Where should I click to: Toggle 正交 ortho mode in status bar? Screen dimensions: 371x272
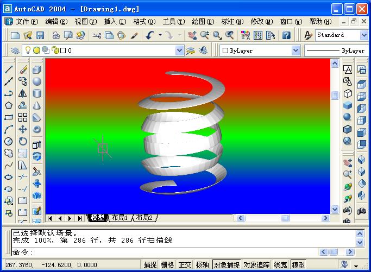click(x=185, y=264)
